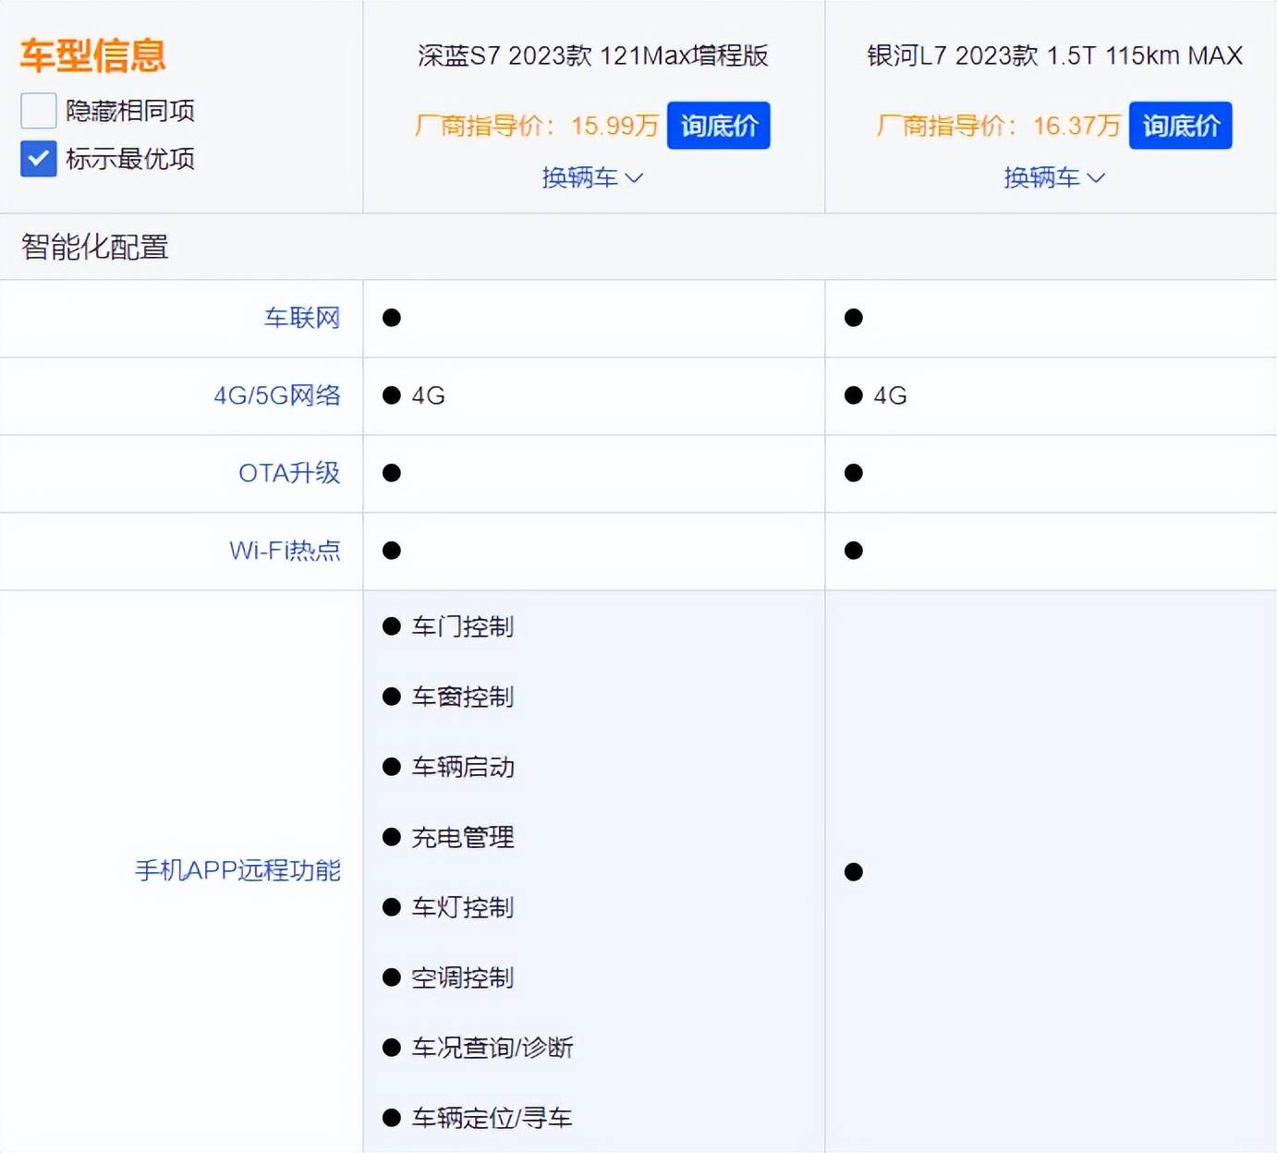Image resolution: width=1277 pixels, height=1153 pixels.
Task: Click the bullet dot beside 车门控制
Action: (x=391, y=625)
